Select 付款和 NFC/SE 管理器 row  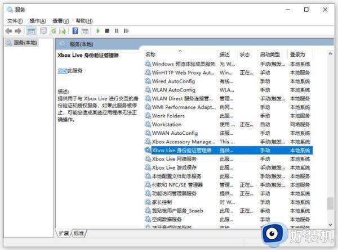[x=229, y=185]
